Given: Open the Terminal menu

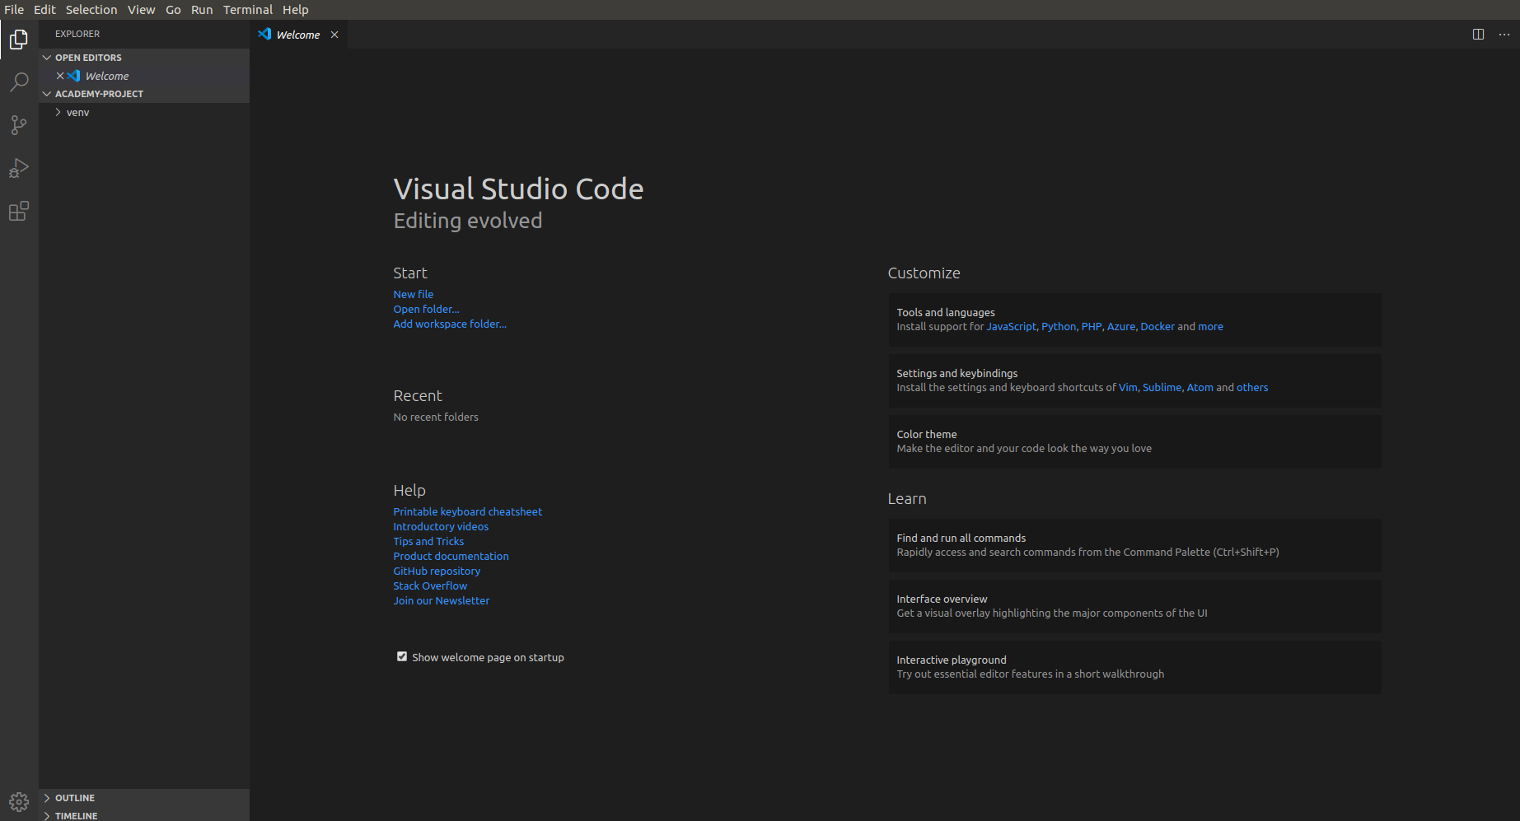Looking at the screenshot, I should tap(247, 10).
